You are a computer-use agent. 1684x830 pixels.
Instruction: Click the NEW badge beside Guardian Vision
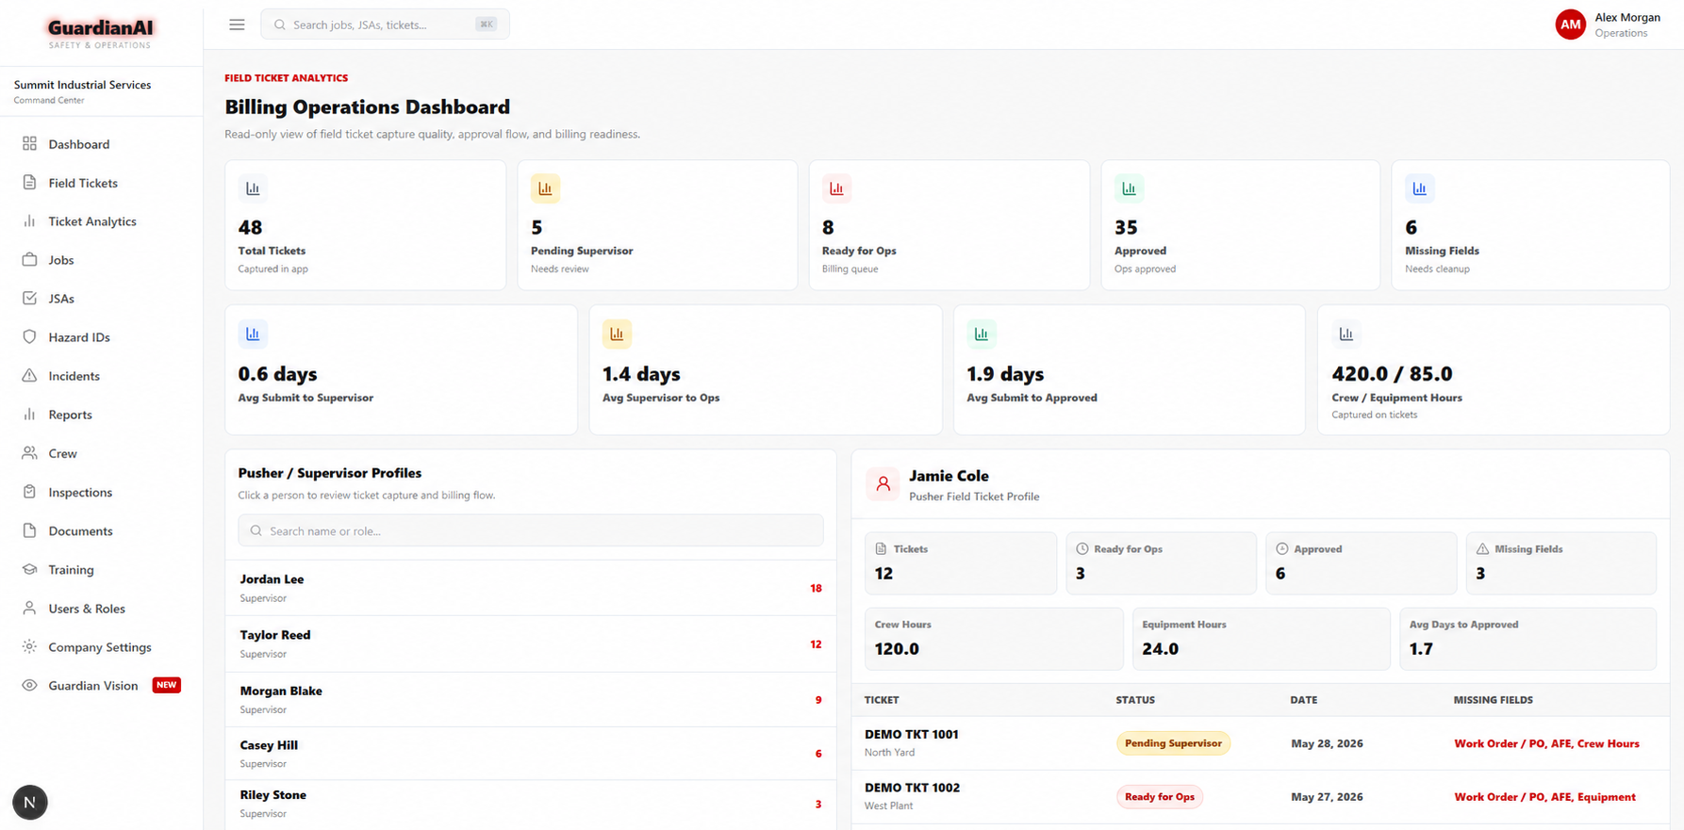pos(167,685)
